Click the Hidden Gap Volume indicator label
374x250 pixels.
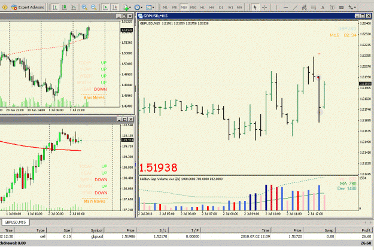[x=181, y=179]
